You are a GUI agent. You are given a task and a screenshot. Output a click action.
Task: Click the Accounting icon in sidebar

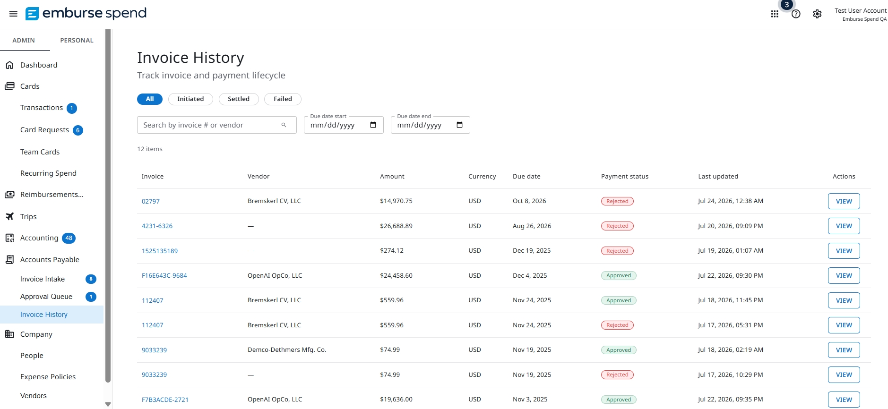tap(9, 238)
